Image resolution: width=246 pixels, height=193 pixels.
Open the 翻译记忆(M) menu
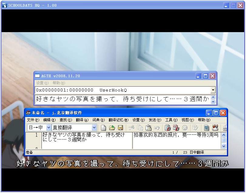point(119,120)
